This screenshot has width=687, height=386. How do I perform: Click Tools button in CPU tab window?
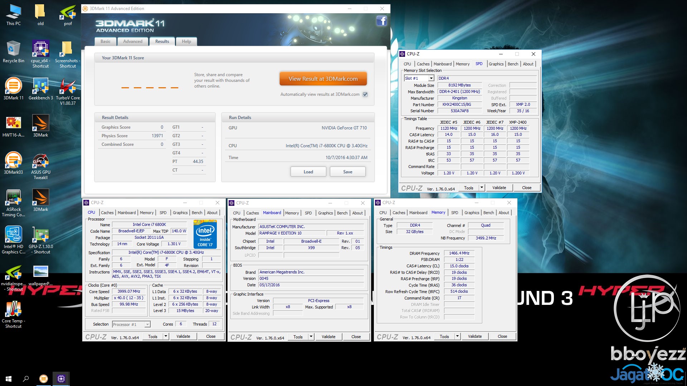[153, 336]
